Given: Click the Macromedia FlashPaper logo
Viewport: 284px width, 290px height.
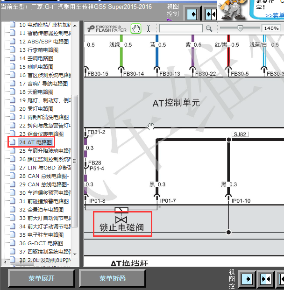Looking at the screenshot, I should click(x=107, y=28).
